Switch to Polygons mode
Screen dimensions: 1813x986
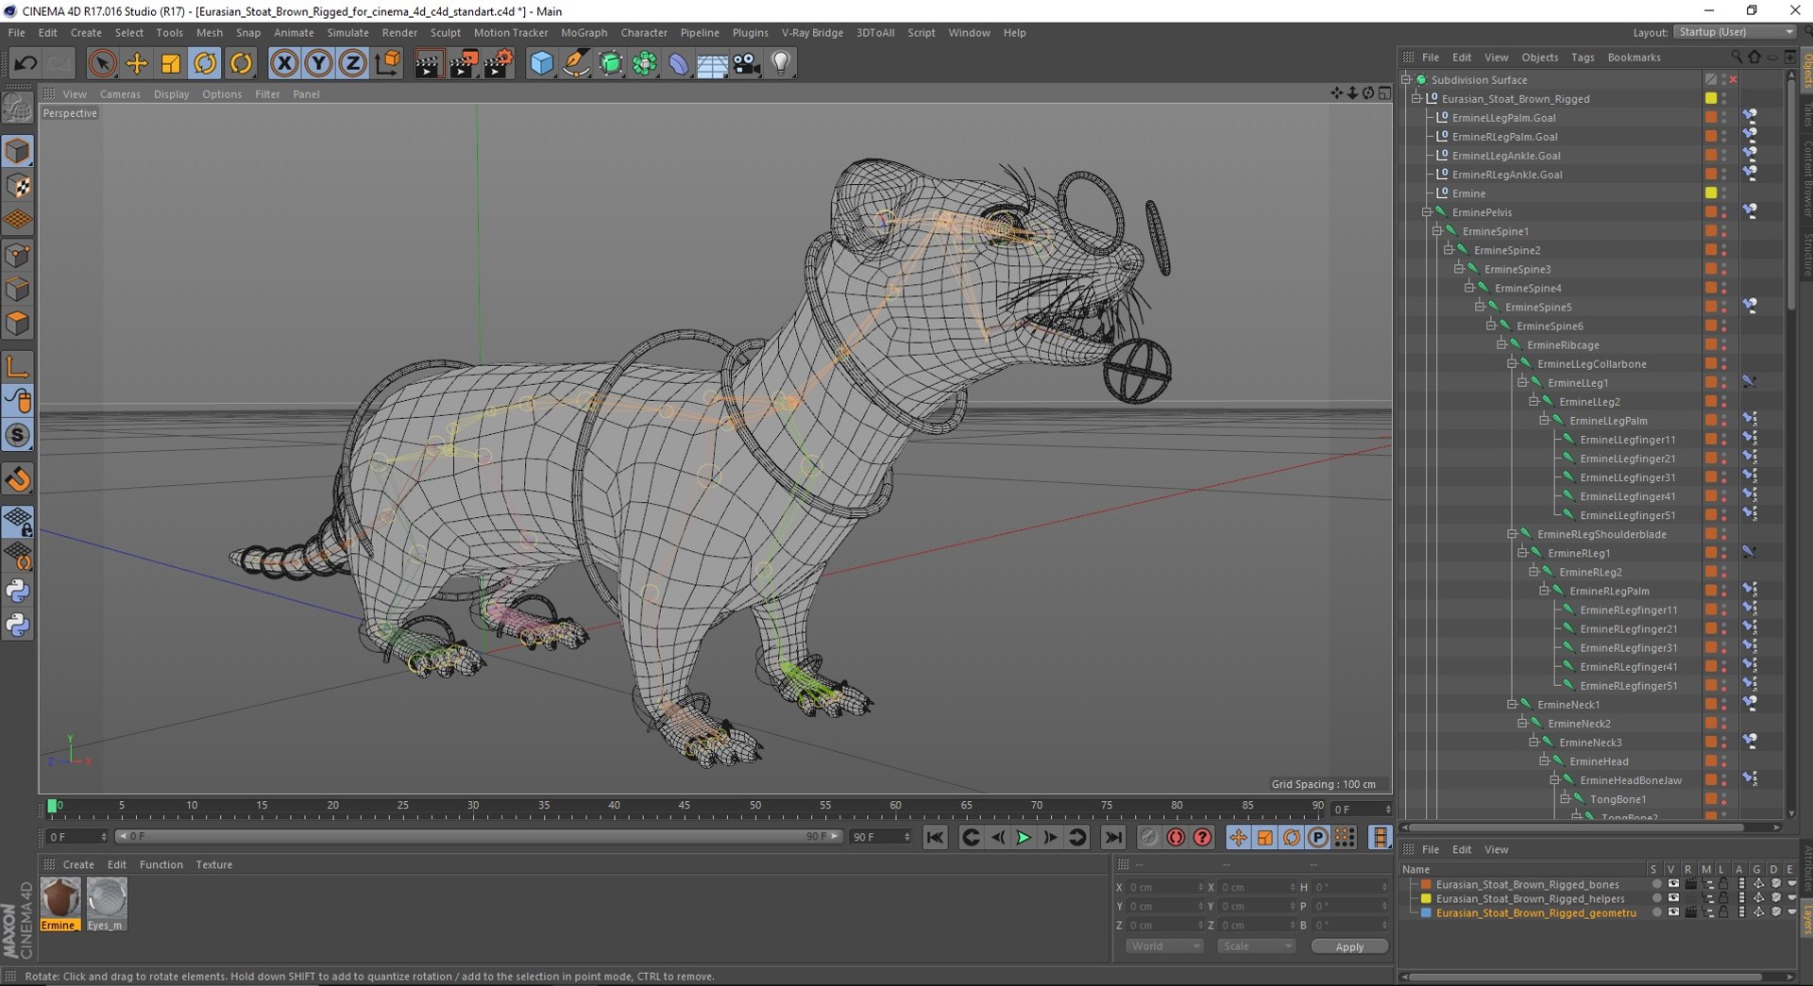(18, 323)
